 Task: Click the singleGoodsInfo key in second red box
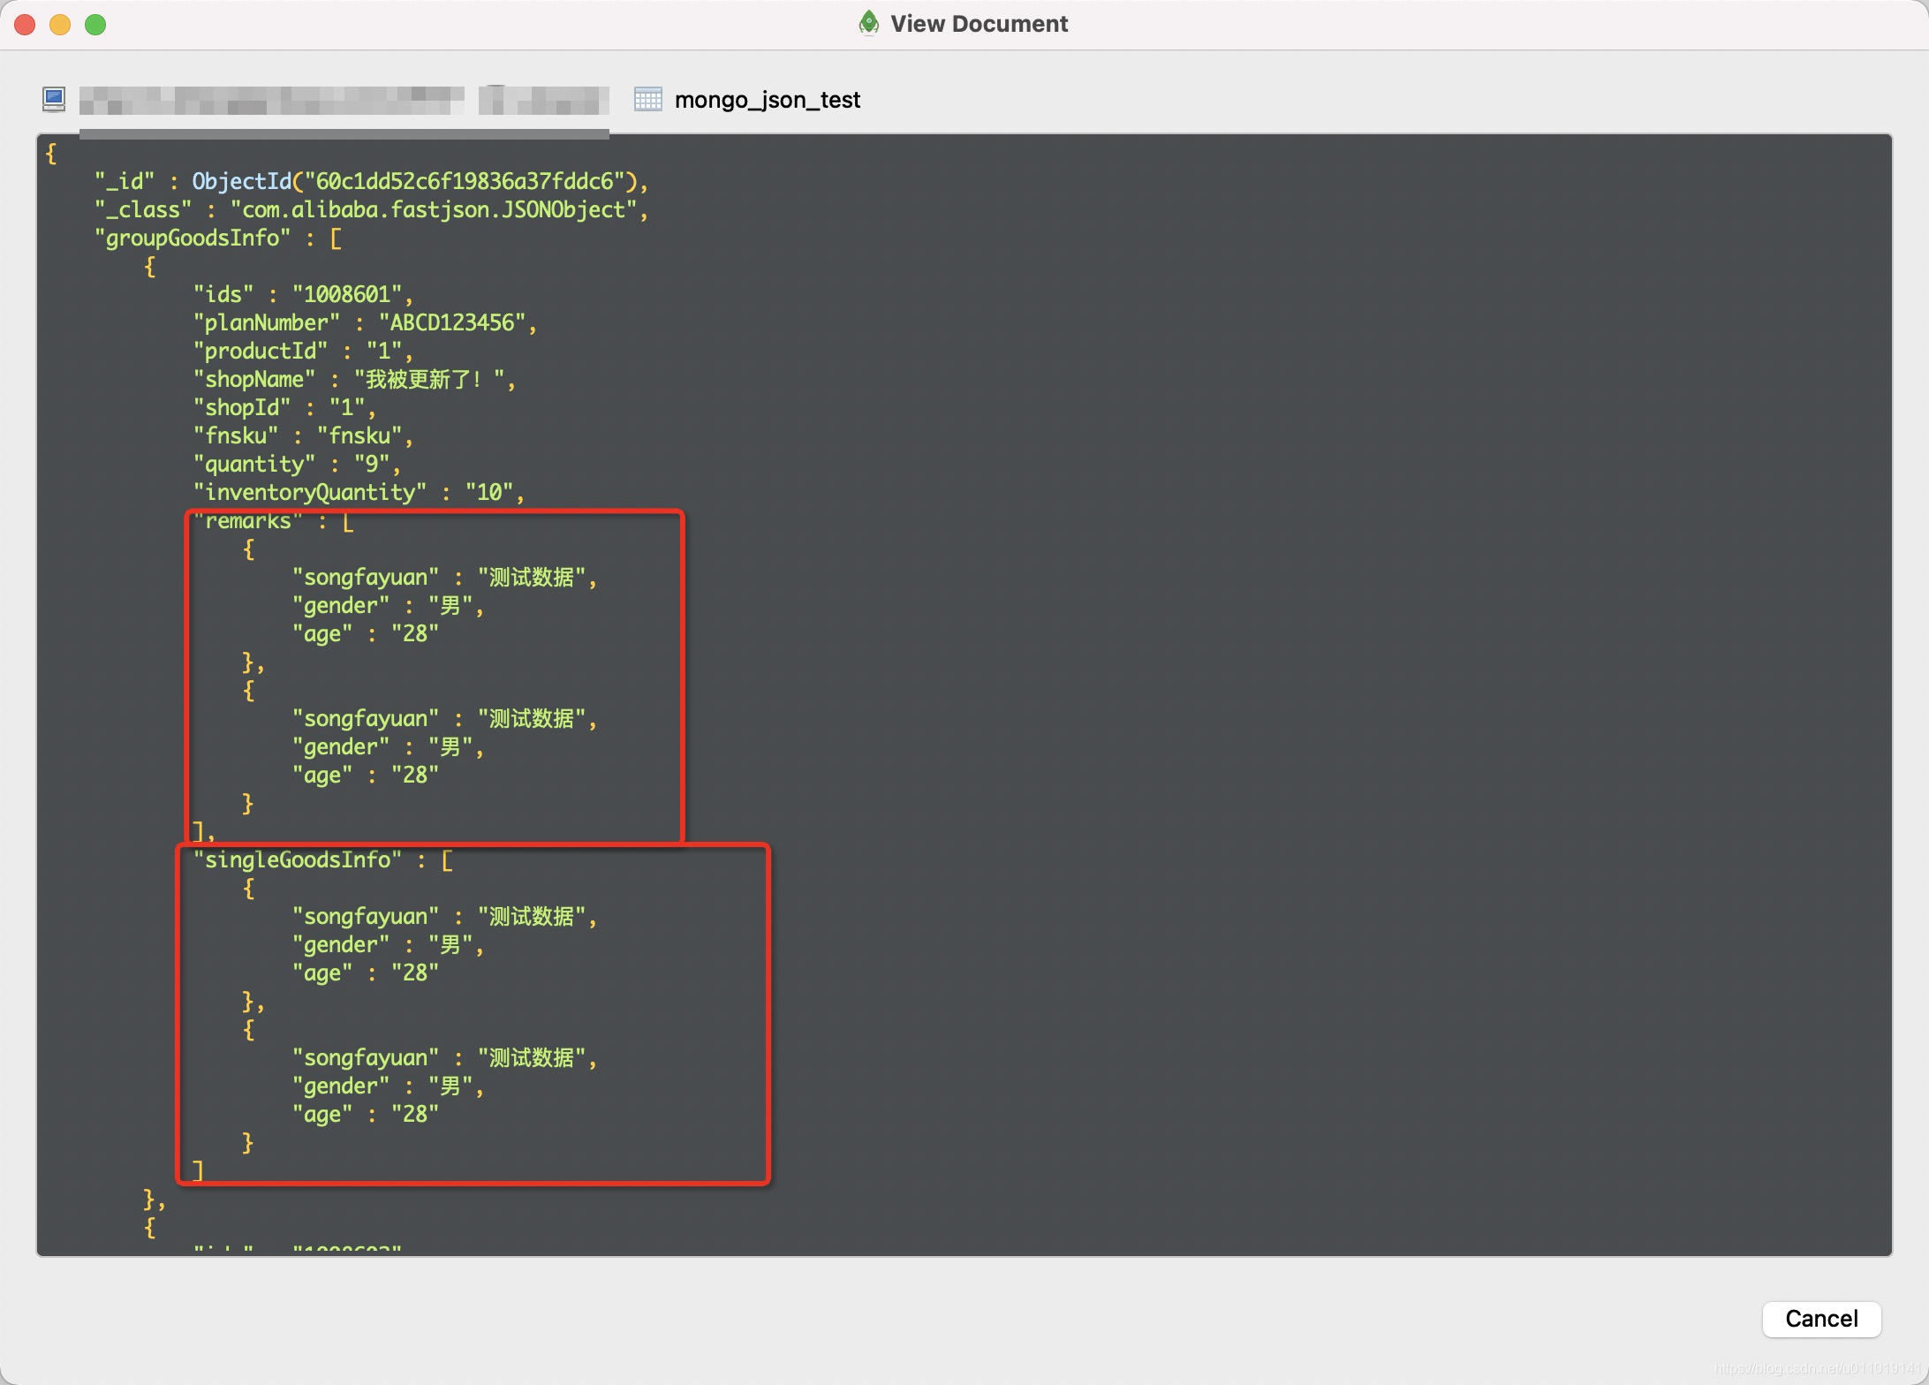click(298, 859)
